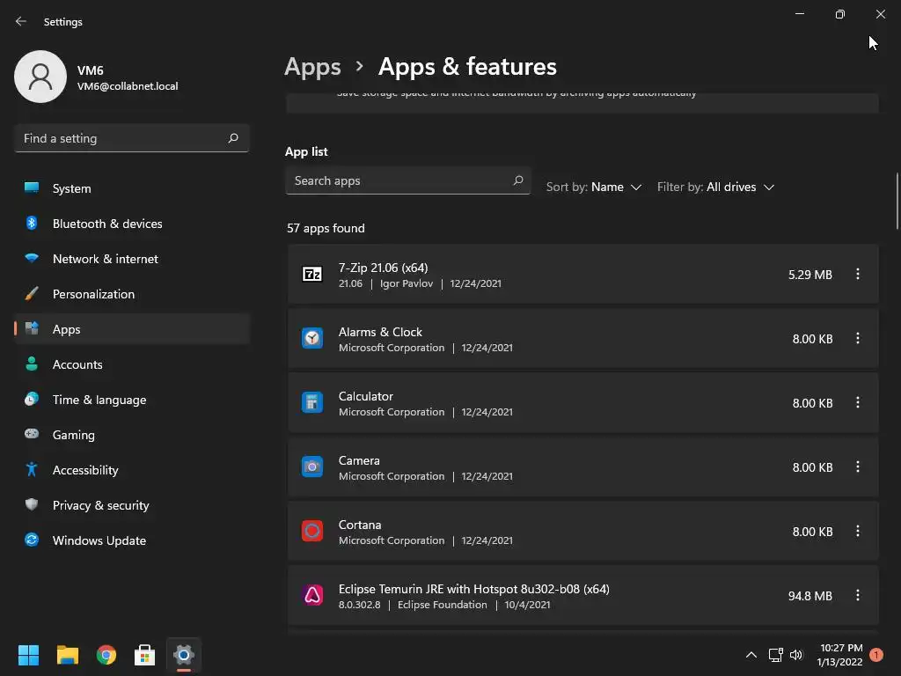Open three-dot menu for Camera app
This screenshot has height=676, width=901.
857,467
